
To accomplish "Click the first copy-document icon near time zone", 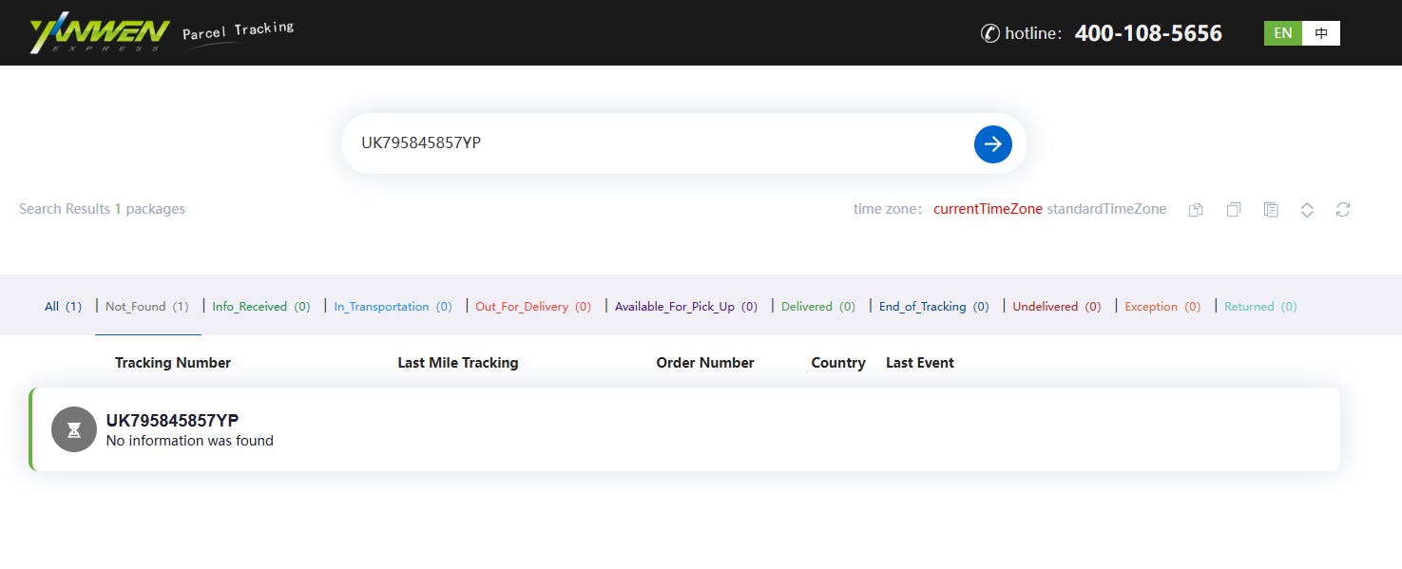I will click(x=1196, y=210).
